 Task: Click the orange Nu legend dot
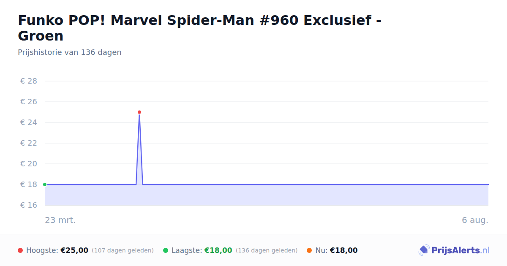click(309, 250)
